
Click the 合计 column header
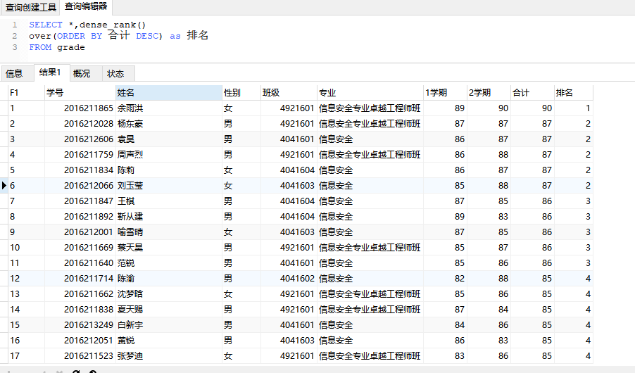click(x=532, y=93)
